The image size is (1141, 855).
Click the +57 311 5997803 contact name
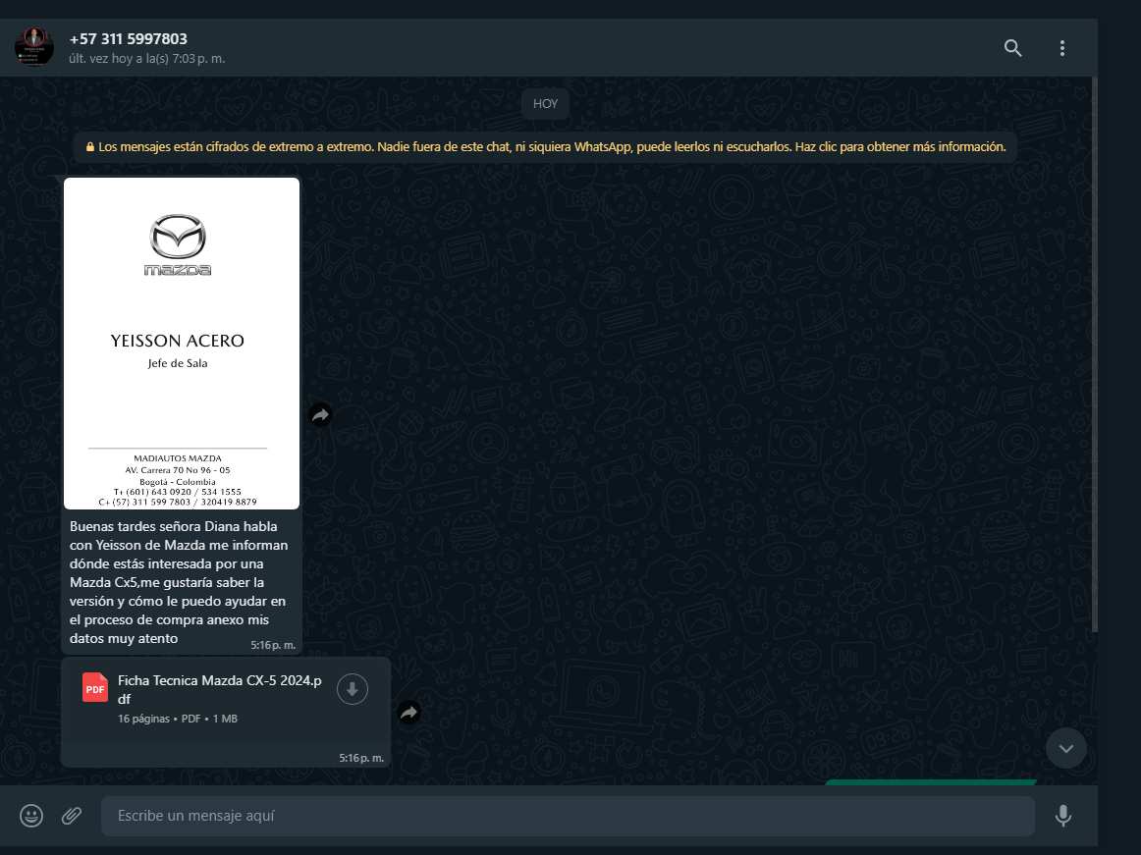point(128,38)
